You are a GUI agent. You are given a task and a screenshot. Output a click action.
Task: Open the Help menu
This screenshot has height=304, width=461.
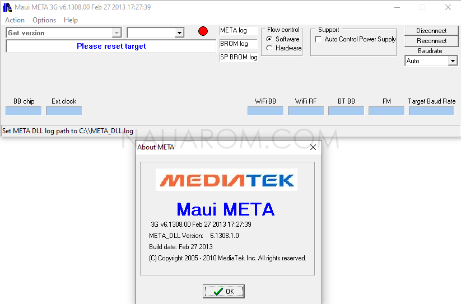point(71,20)
